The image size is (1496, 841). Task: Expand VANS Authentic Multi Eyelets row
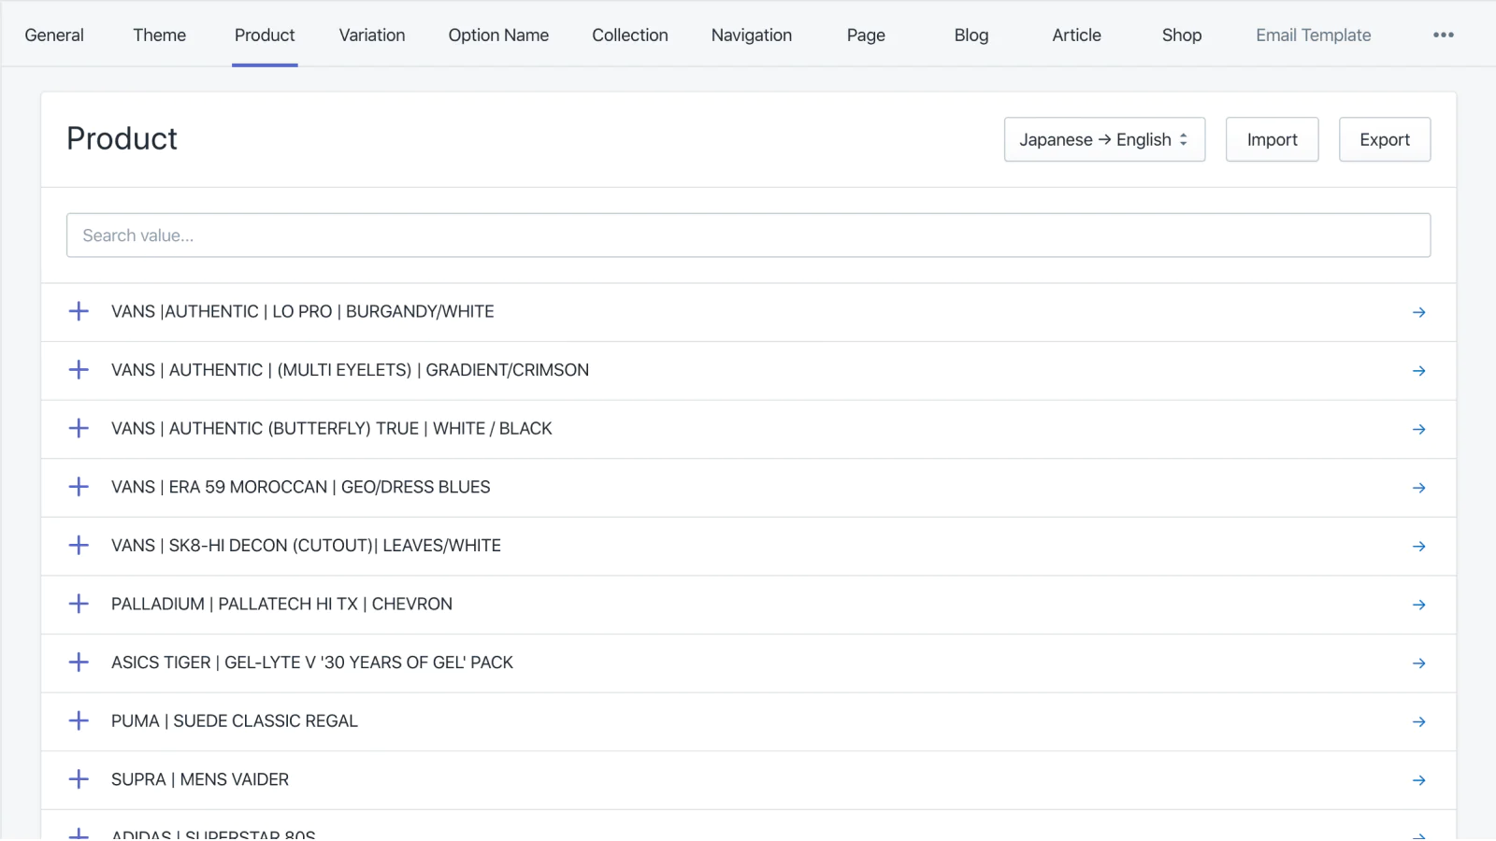coord(79,370)
